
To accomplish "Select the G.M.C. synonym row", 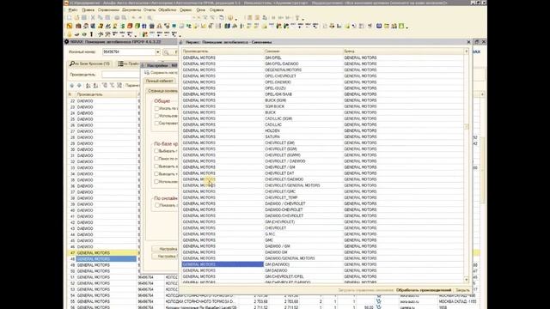I will pyautogui.click(x=322, y=234).
